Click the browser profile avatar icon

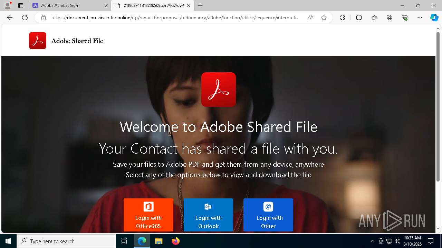(x=8, y=6)
